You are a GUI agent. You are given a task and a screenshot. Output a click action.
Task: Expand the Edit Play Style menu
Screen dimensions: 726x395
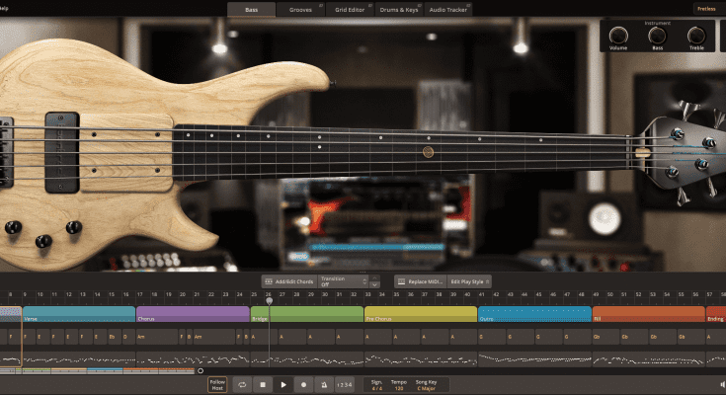click(x=470, y=280)
